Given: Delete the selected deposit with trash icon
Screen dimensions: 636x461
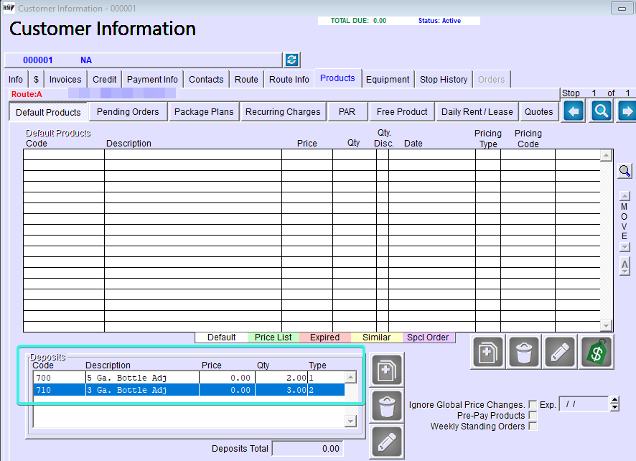Looking at the screenshot, I should tap(386, 406).
